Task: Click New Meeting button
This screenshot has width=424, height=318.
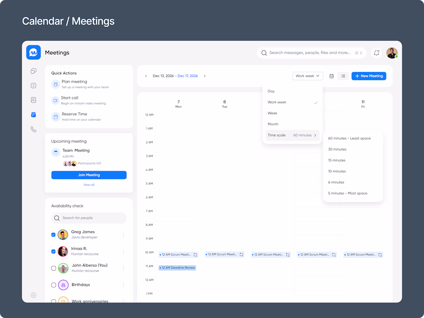Action: pyautogui.click(x=369, y=76)
